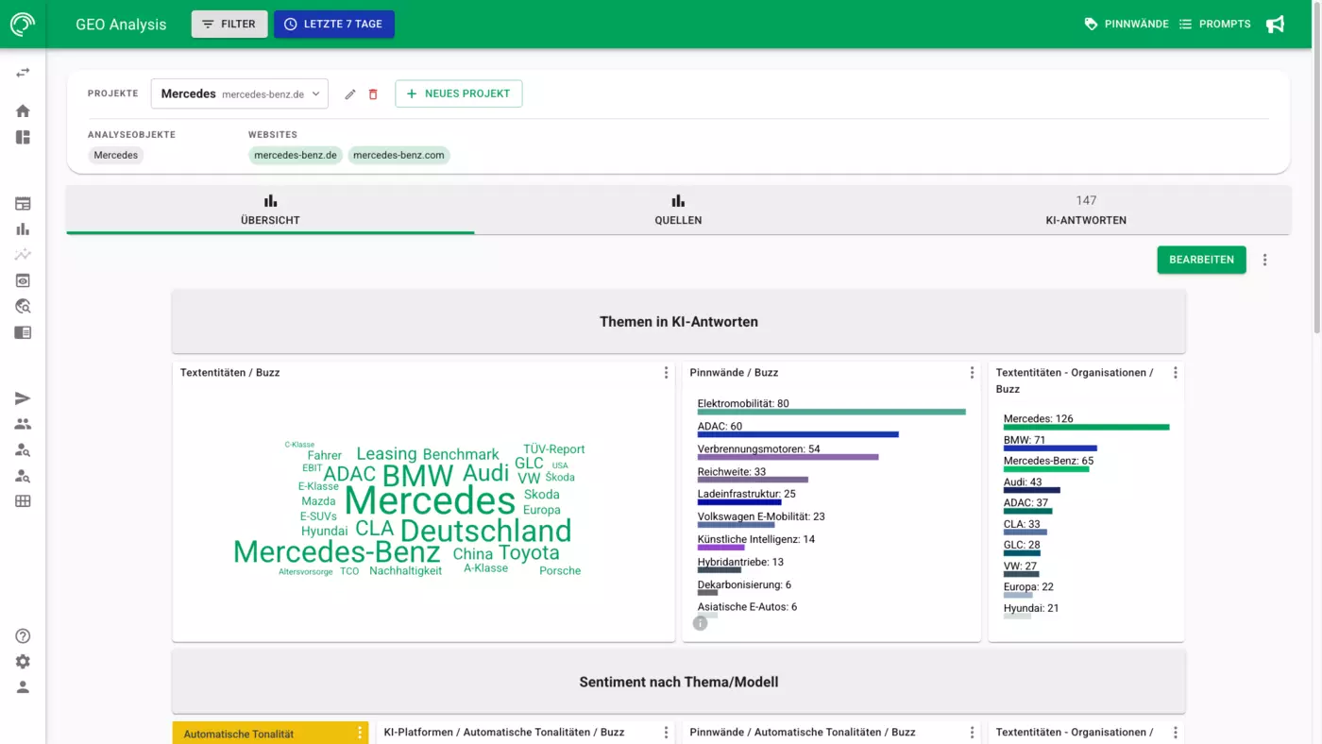Open the bar chart analytics icon in the sidebar
This screenshot has height=744, width=1322.
click(x=23, y=228)
